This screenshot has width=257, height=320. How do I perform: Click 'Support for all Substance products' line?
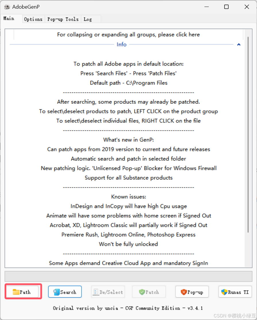[129, 178]
